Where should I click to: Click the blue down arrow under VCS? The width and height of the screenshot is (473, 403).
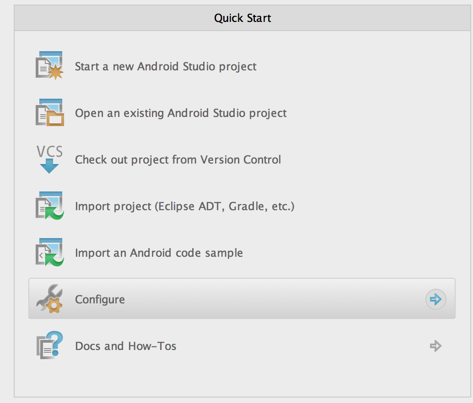click(49, 167)
